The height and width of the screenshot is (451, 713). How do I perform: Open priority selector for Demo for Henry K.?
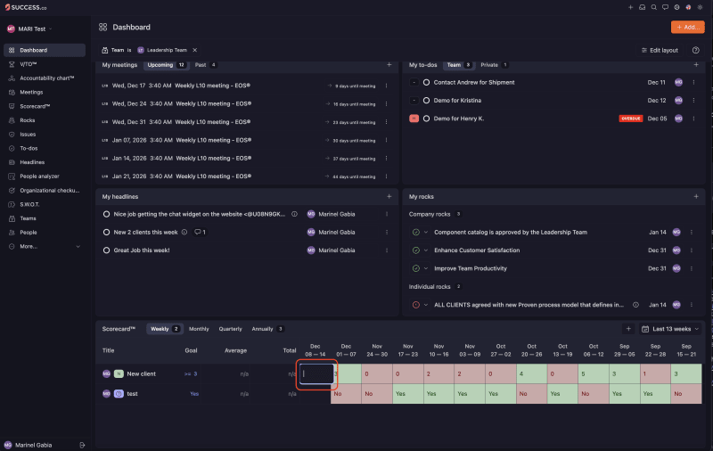tap(414, 119)
